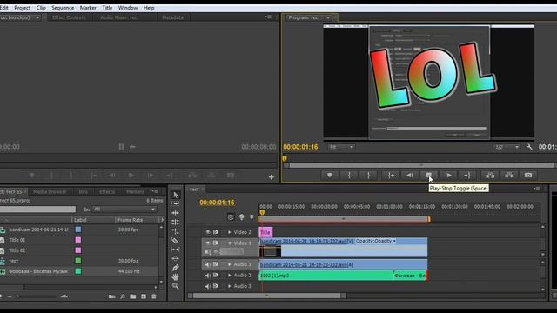
Task: Go to Out point in Program monitor
Action: (467, 176)
